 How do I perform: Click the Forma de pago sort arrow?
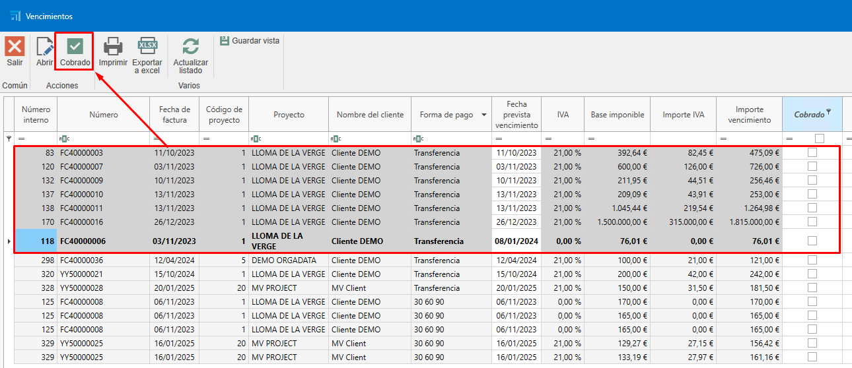(x=484, y=115)
